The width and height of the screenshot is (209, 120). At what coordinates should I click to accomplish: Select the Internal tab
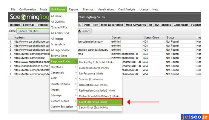click(x=15, y=25)
